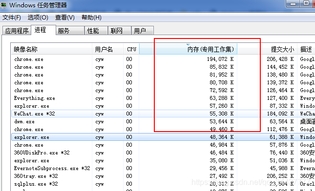The height and width of the screenshot is (191, 315).
Task: Sort by 提交大小 column header
Action: [x=267, y=49]
